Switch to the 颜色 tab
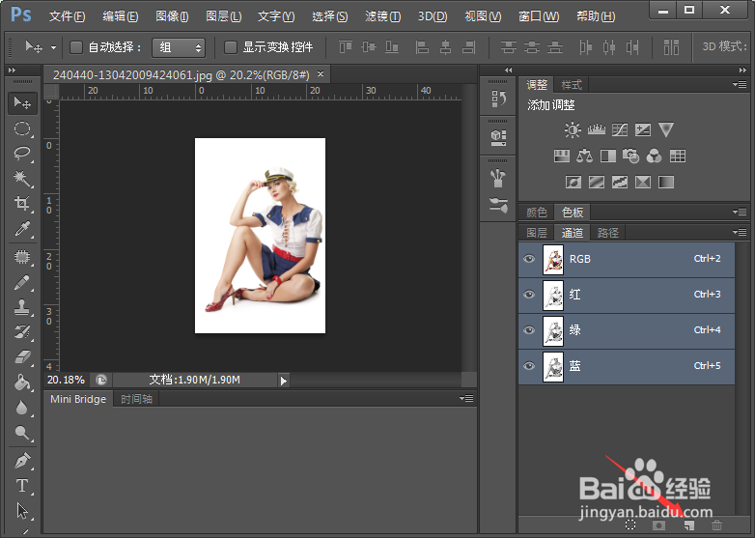The width and height of the screenshot is (755, 538). pos(537,212)
